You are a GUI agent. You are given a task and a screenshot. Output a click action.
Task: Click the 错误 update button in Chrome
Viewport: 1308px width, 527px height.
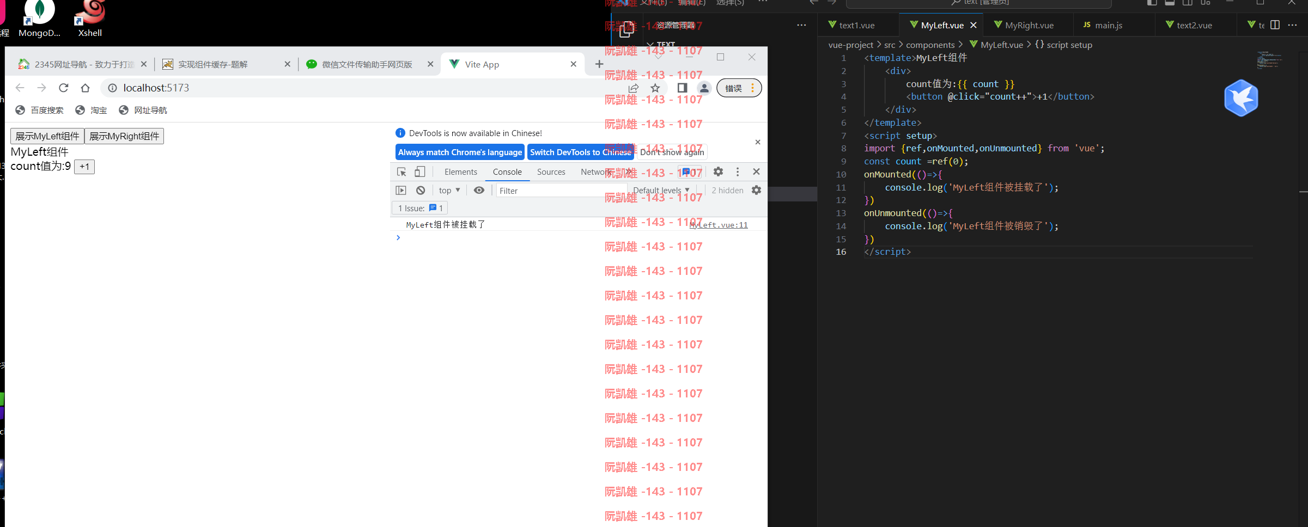(x=739, y=88)
